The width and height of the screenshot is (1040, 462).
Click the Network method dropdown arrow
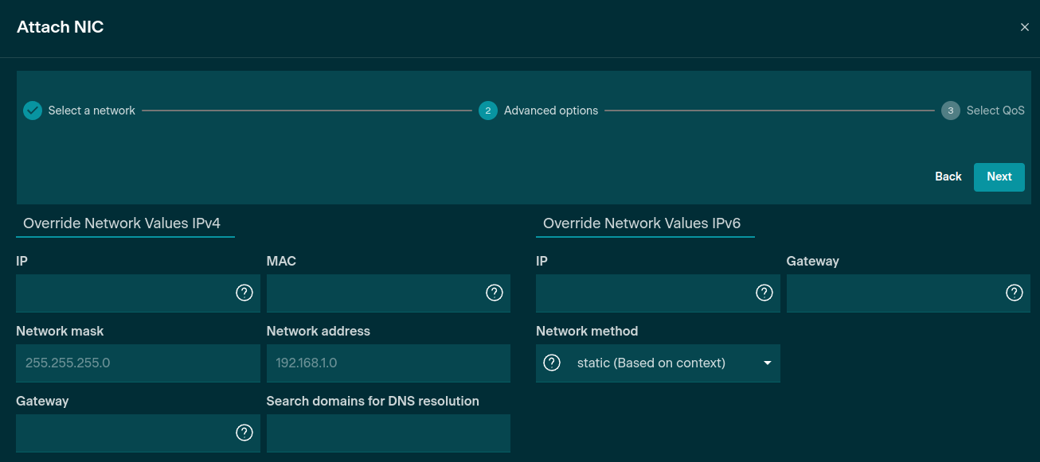coord(768,363)
